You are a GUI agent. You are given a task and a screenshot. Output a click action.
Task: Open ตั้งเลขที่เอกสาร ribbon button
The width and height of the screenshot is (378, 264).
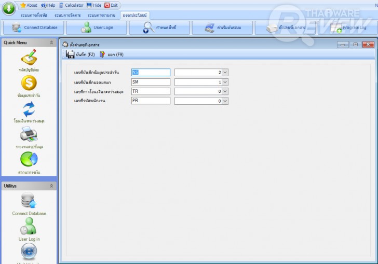pyautogui.click(x=285, y=27)
